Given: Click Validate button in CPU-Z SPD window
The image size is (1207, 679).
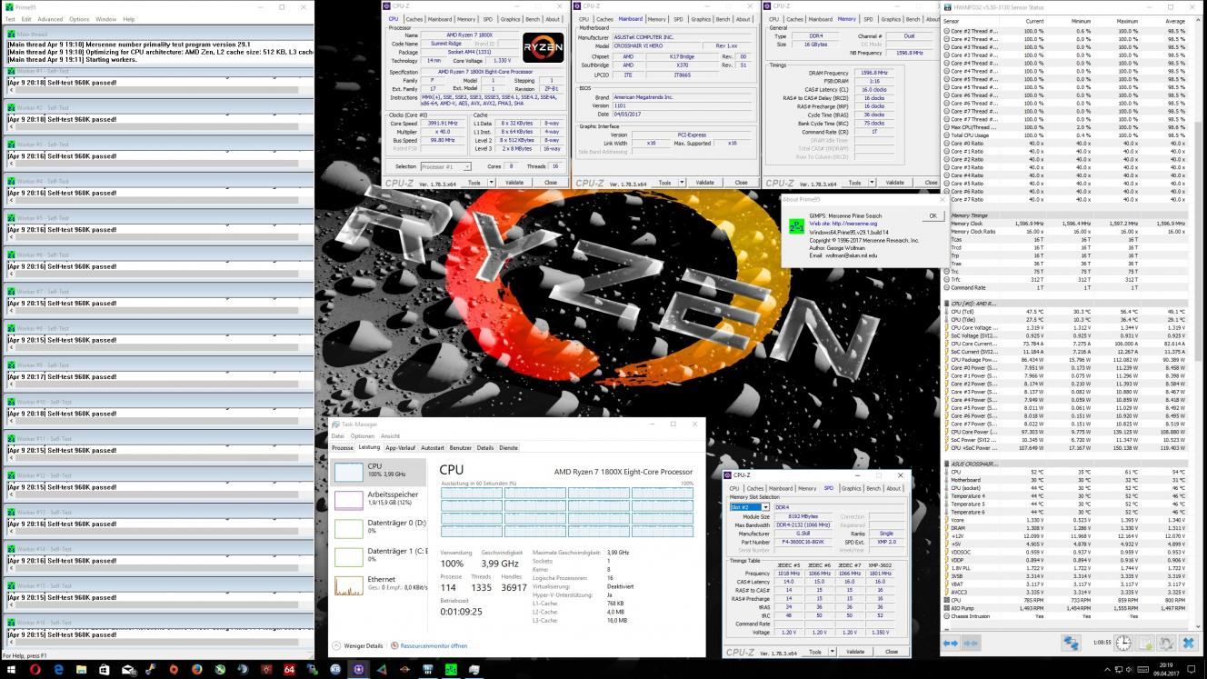Looking at the screenshot, I should (x=855, y=652).
